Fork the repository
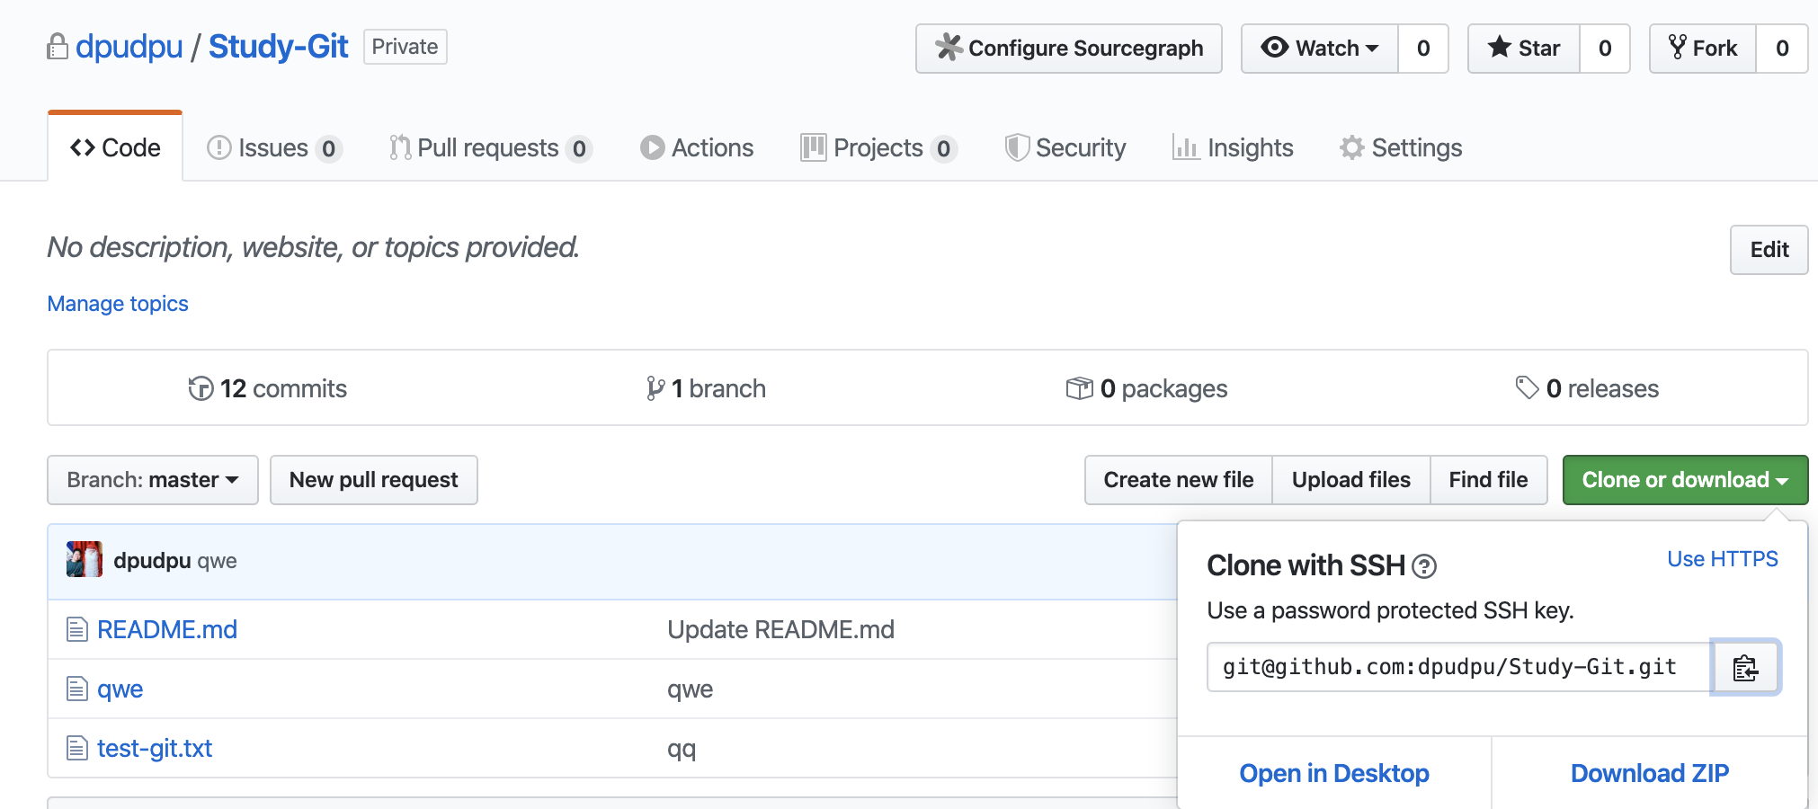 pyautogui.click(x=1703, y=49)
